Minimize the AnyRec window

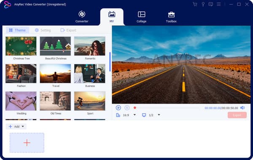231,4
